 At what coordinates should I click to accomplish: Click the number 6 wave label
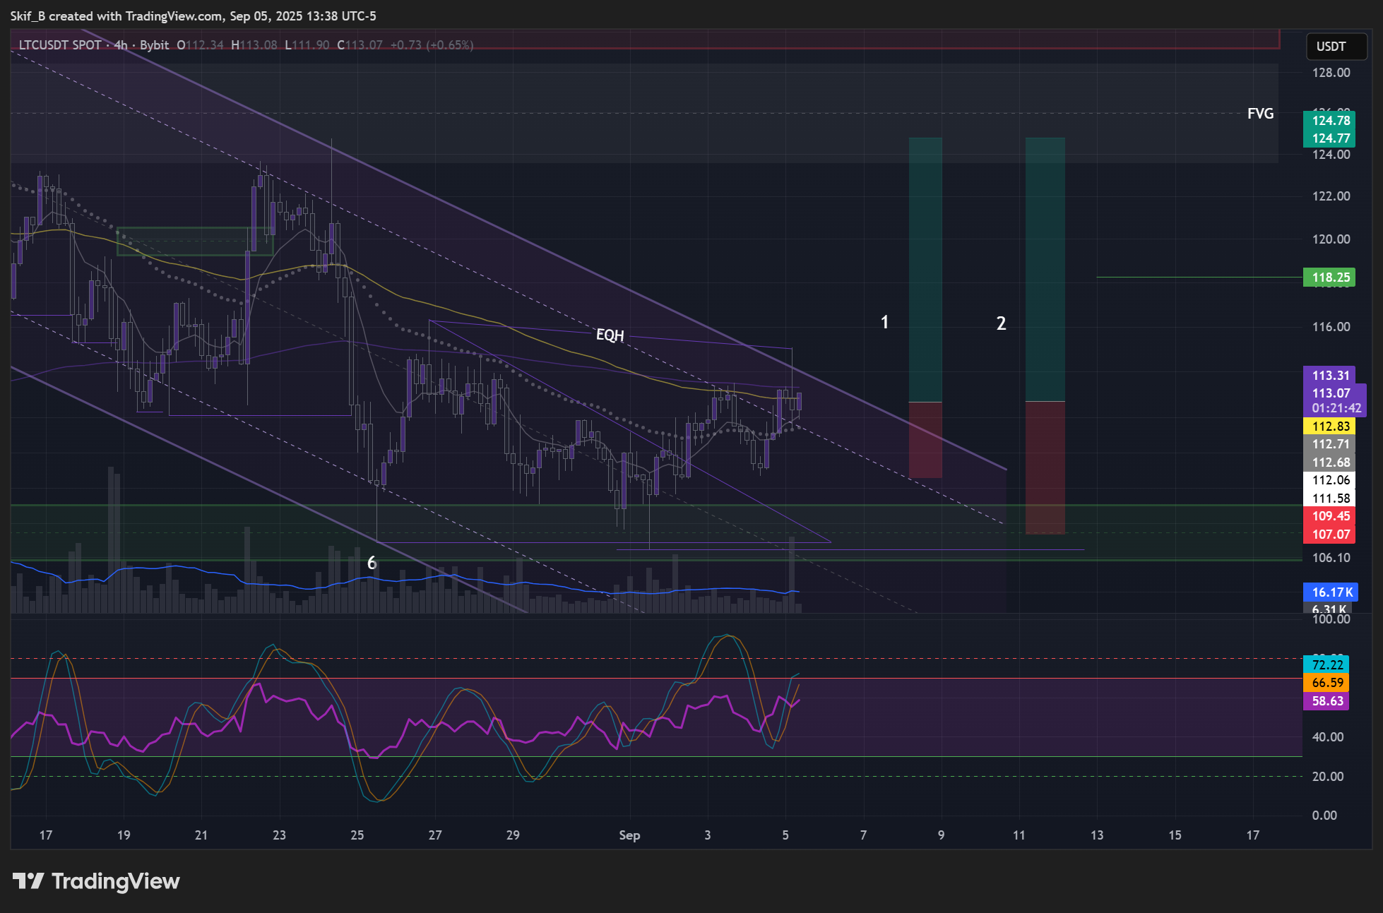pos(372,563)
